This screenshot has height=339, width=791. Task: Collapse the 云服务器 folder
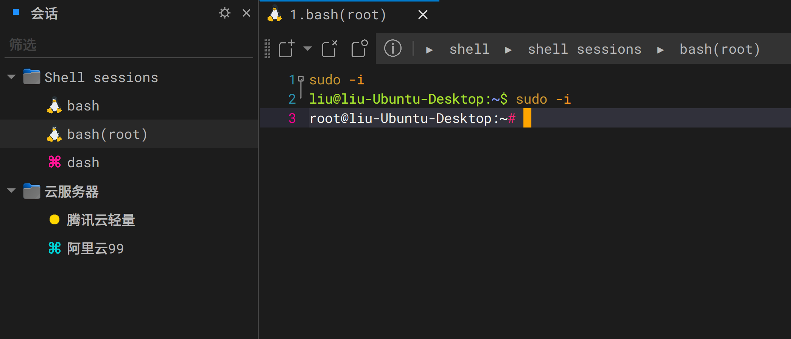click(x=11, y=191)
